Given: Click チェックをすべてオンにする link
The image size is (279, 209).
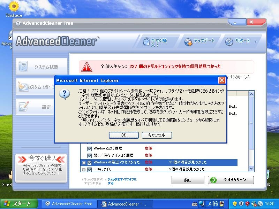Looking at the screenshot, I should click(93, 181).
